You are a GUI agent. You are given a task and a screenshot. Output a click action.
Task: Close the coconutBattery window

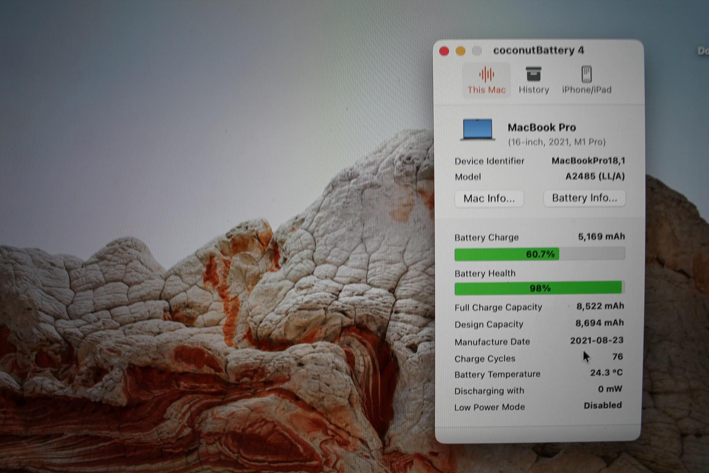tap(444, 51)
